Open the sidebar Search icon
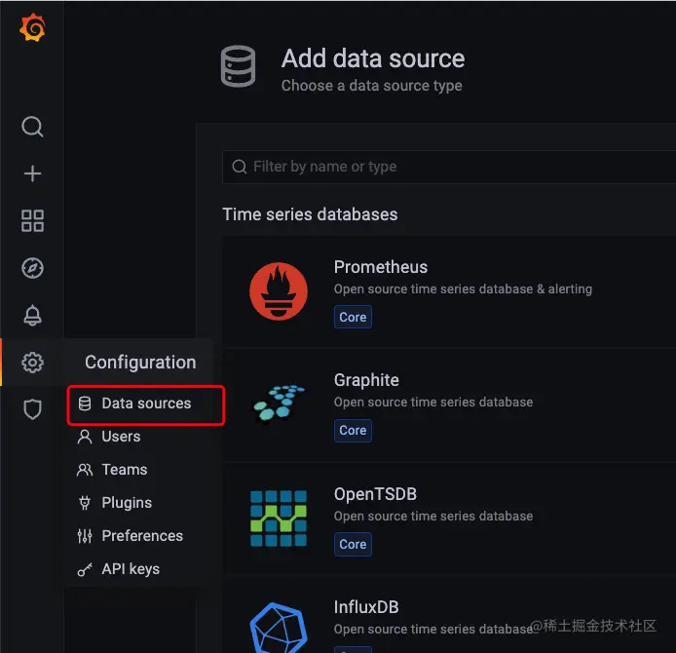 coord(32,127)
